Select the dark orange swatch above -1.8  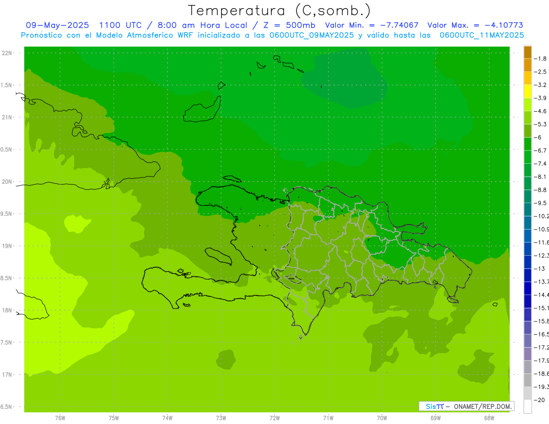tap(527, 52)
